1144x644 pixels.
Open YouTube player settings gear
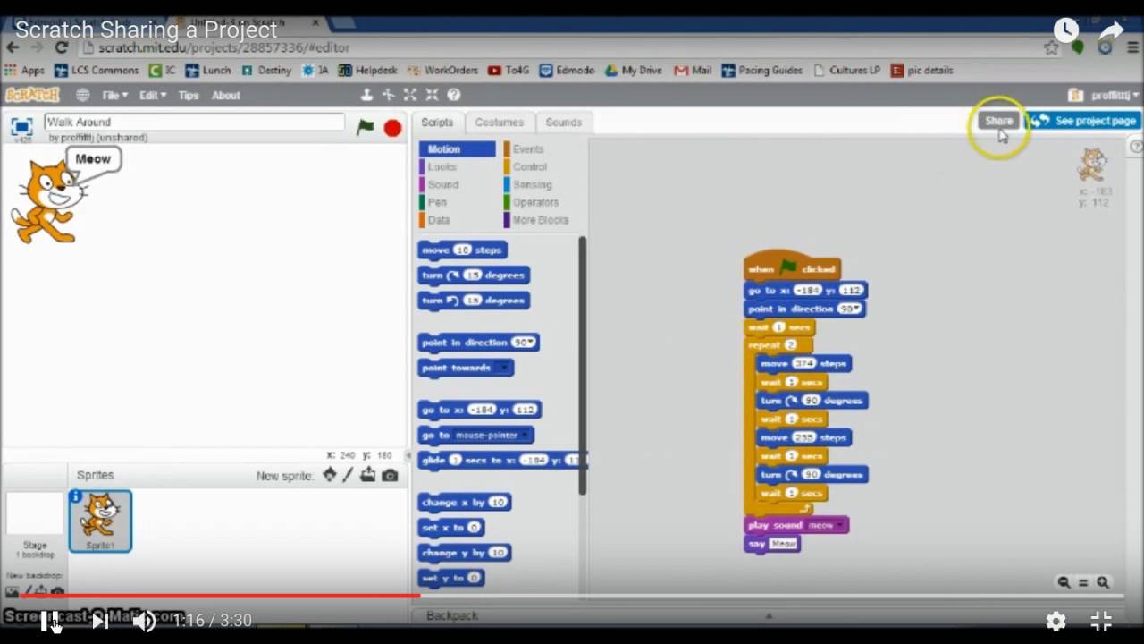coord(1056,621)
